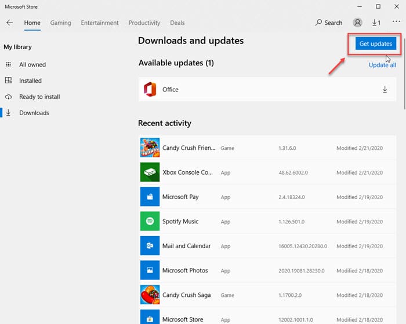Click the Update all link
This screenshot has height=324, width=406.
click(x=382, y=65)
